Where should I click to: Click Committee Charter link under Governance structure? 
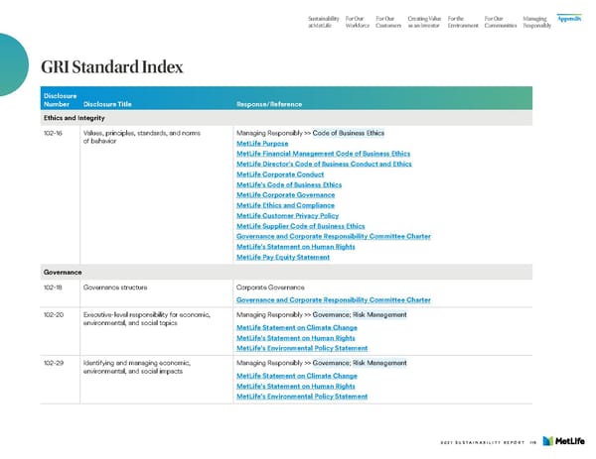333,299
